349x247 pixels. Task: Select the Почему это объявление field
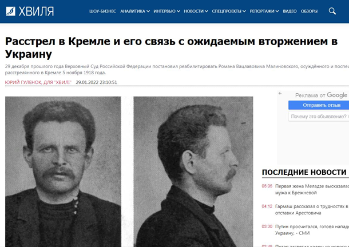pyautogui.click(x=319, y=117)
